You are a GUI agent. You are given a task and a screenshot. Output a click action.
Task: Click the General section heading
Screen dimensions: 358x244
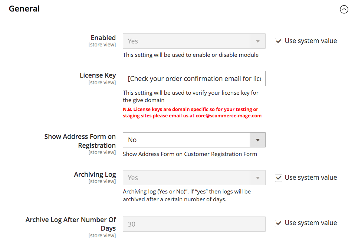pos(24,9)
